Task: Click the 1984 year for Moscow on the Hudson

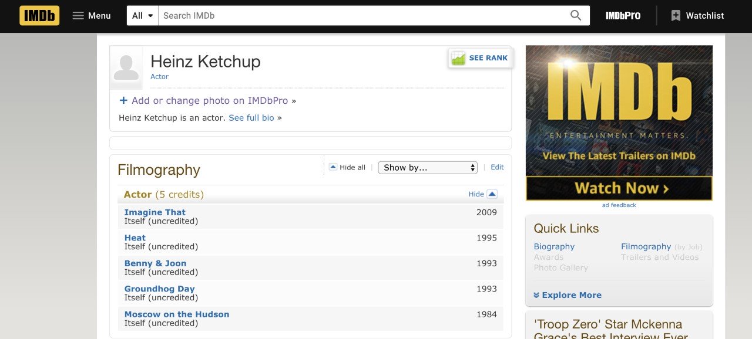Action: (x=486, y=314)
